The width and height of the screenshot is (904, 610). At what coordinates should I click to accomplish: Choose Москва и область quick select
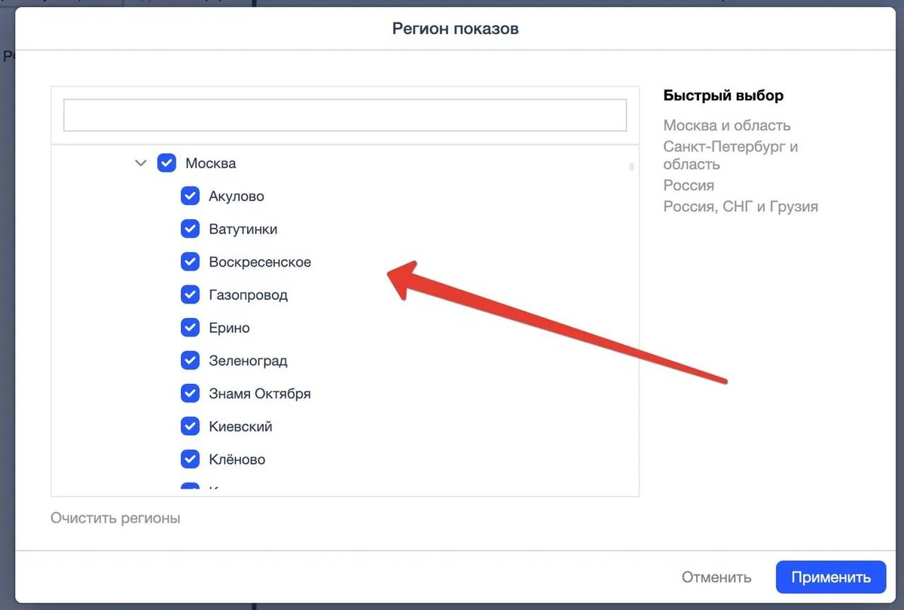(727, 125)
